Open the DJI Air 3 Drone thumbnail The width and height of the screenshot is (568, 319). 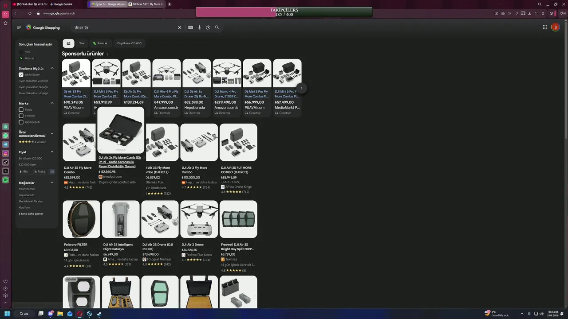coord(199,219)
